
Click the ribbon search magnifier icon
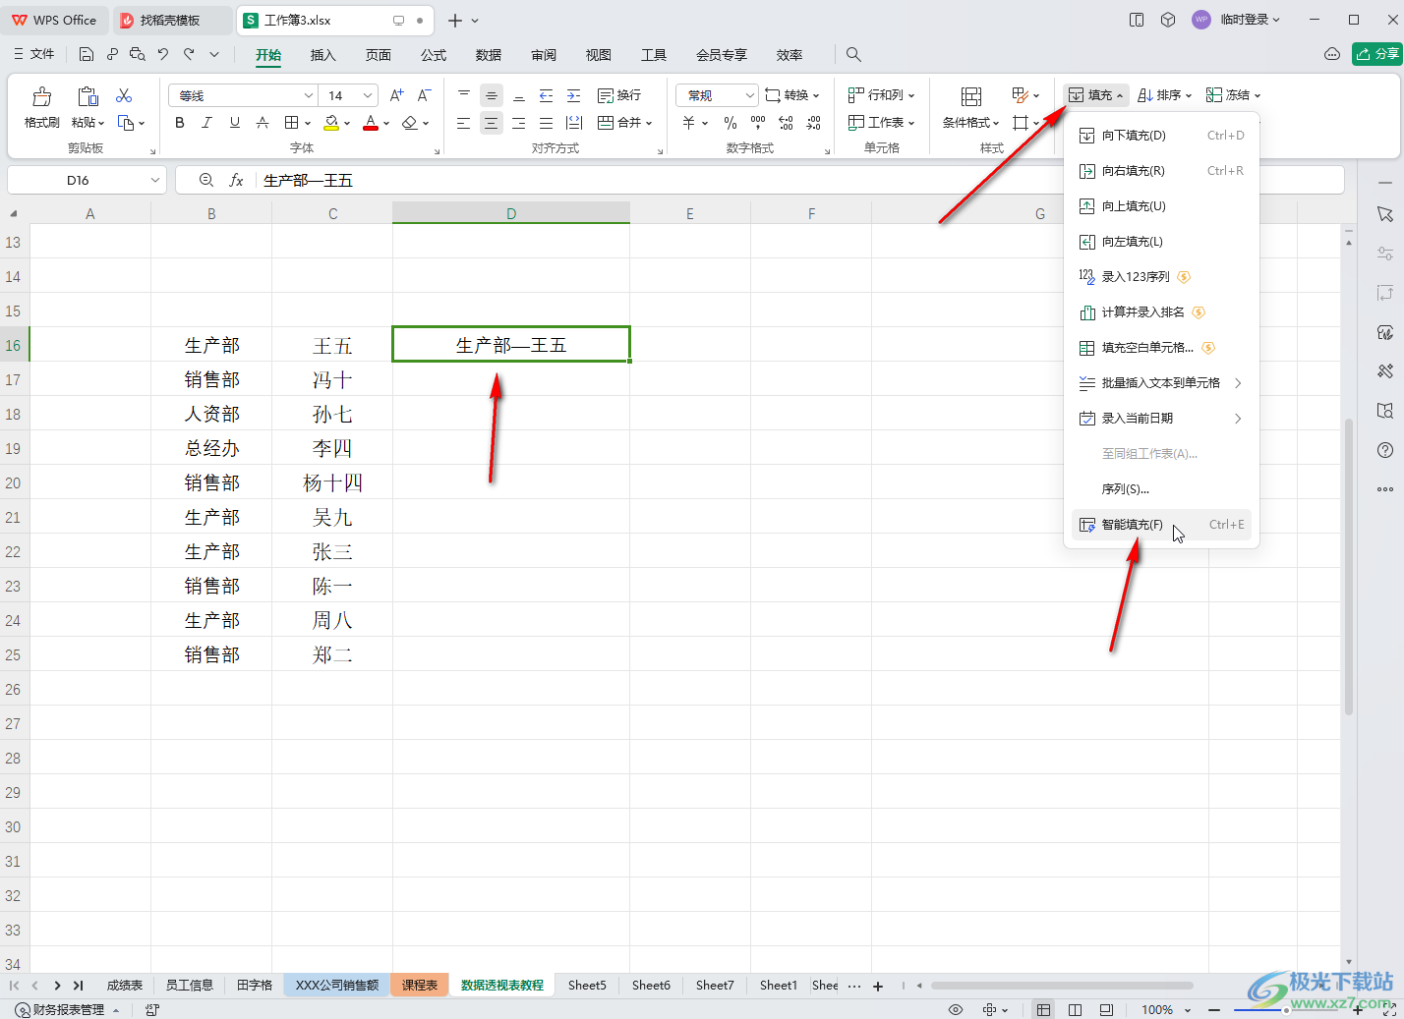(853, 54)
